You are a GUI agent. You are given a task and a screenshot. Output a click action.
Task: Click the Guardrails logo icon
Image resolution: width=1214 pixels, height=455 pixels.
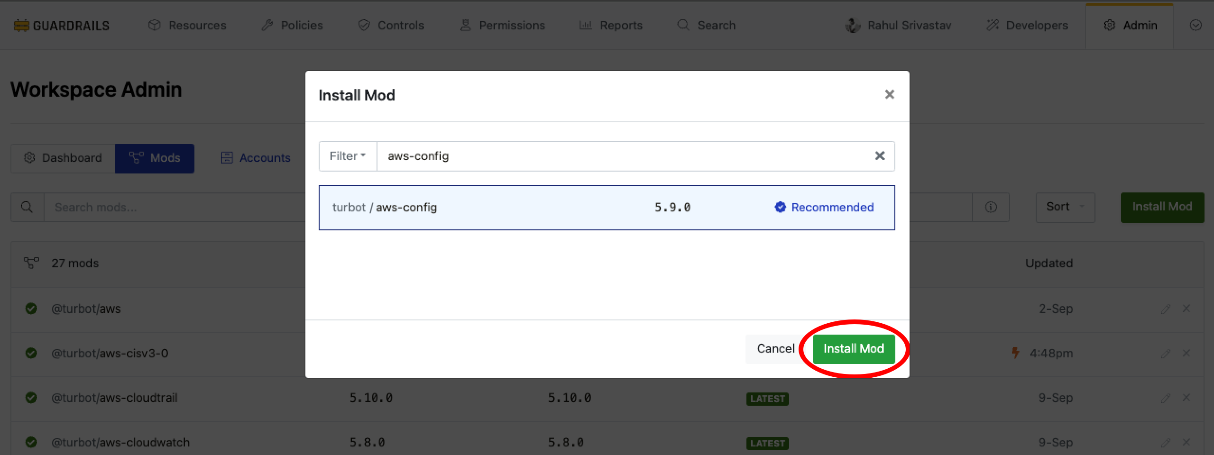[x=21, y=26]
